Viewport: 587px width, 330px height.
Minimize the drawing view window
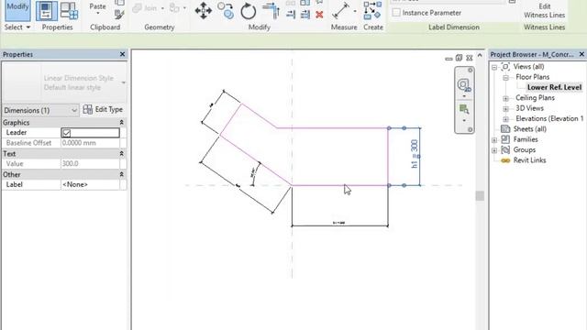coord(449,59)
